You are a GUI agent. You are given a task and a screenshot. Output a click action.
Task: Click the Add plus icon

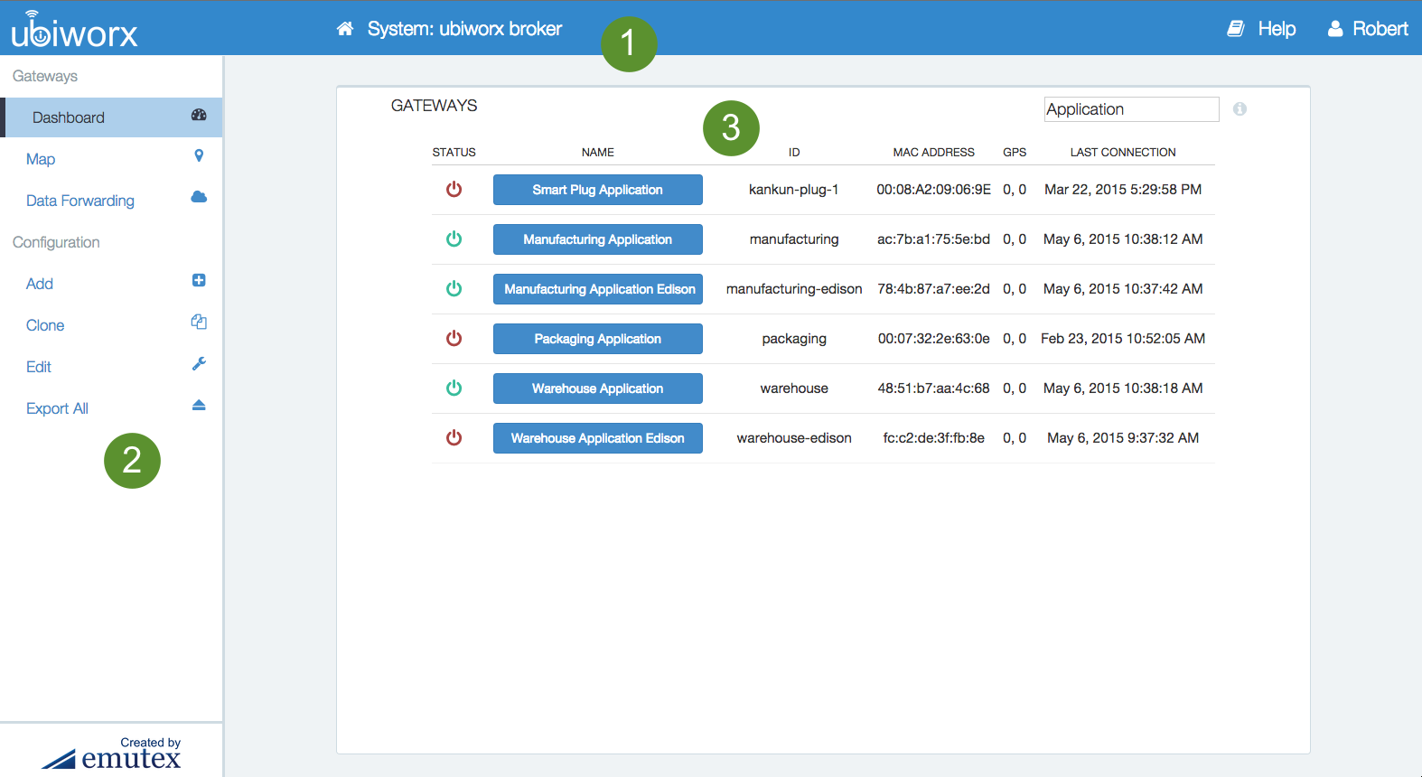pos(199,280)
